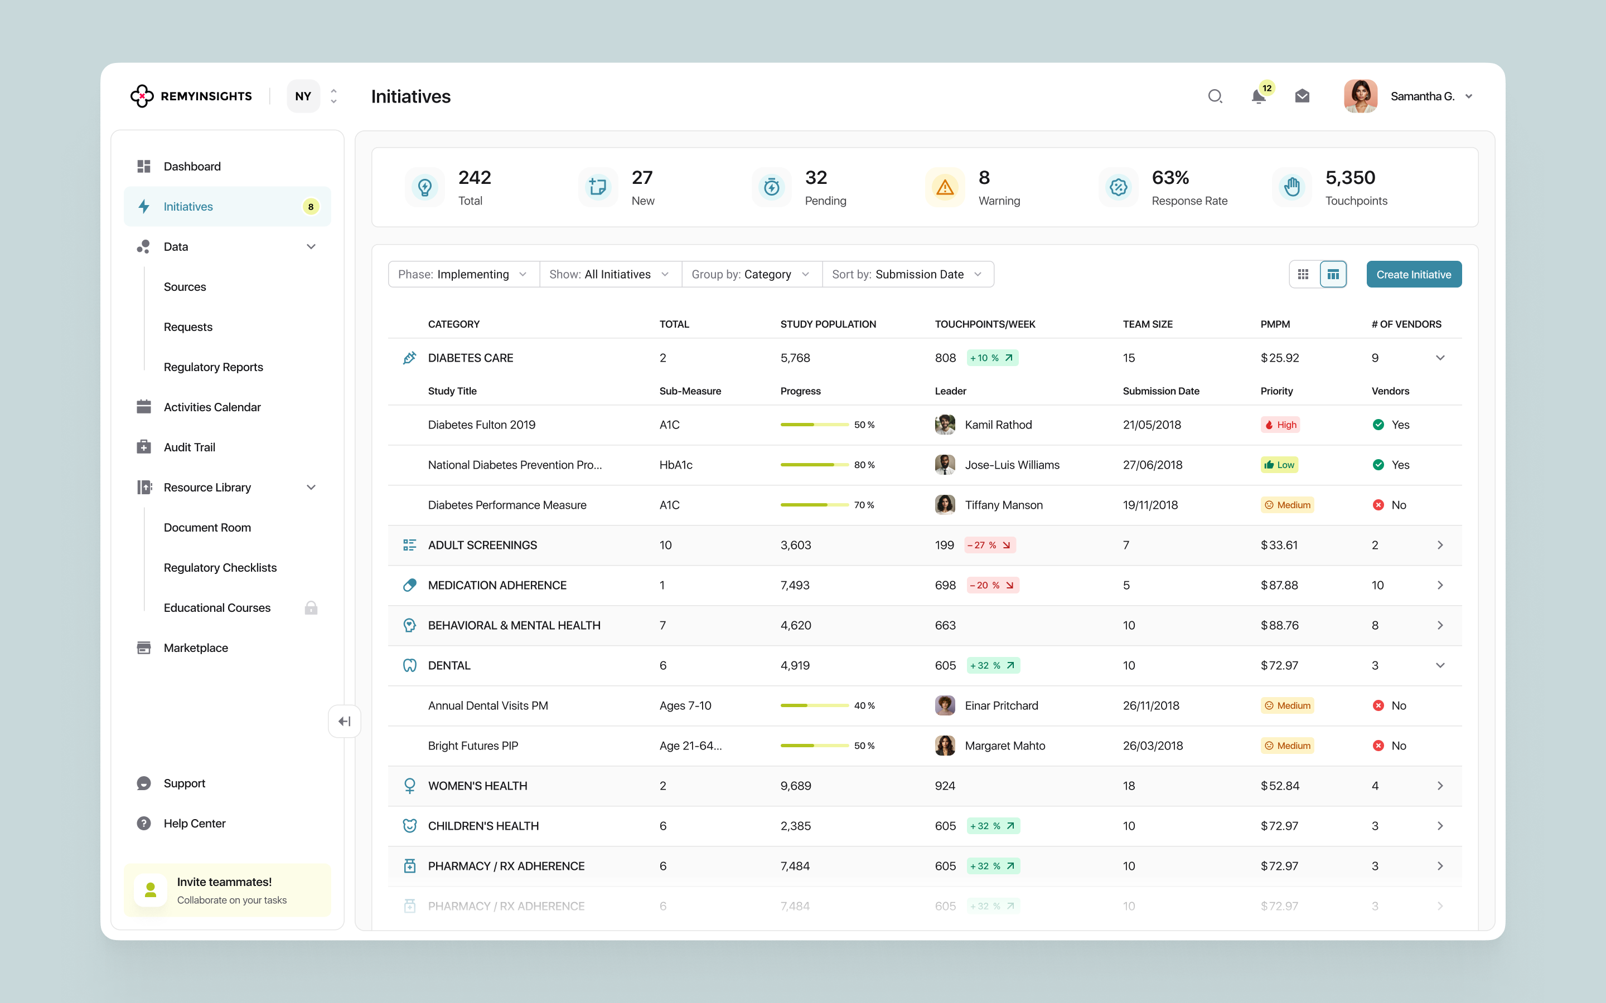
Task: Toggle the NY region switcher arrows
Action: pyautogui.click(x=334, y=96)
